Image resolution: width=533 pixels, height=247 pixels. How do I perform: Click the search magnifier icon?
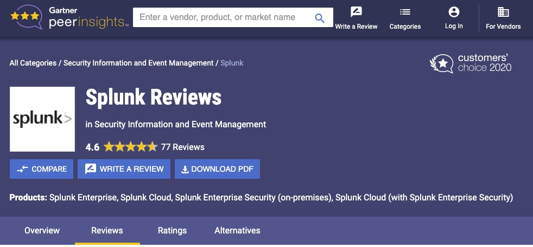pyautogui.click(x=320, y=18)
